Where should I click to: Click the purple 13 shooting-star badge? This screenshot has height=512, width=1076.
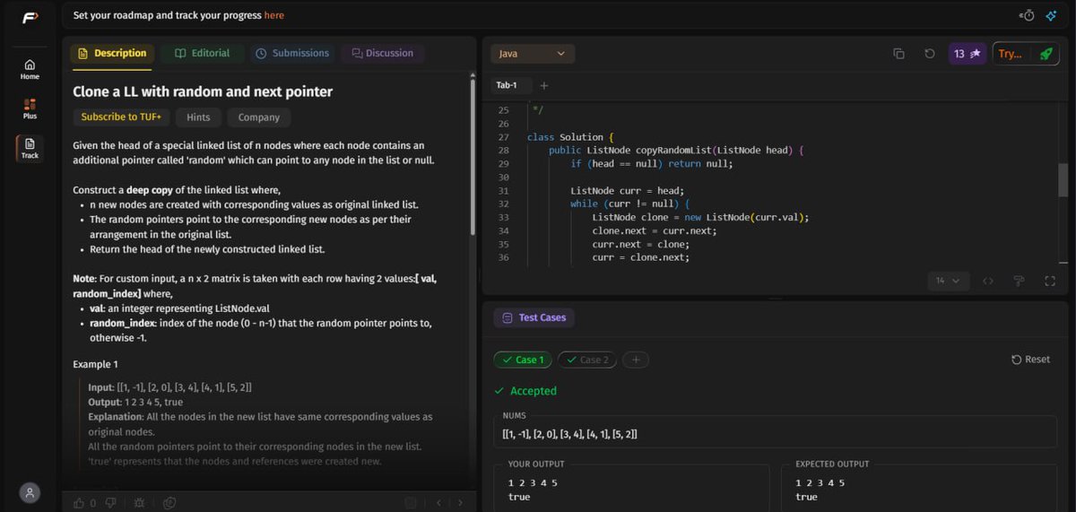(x=968, y=54)
